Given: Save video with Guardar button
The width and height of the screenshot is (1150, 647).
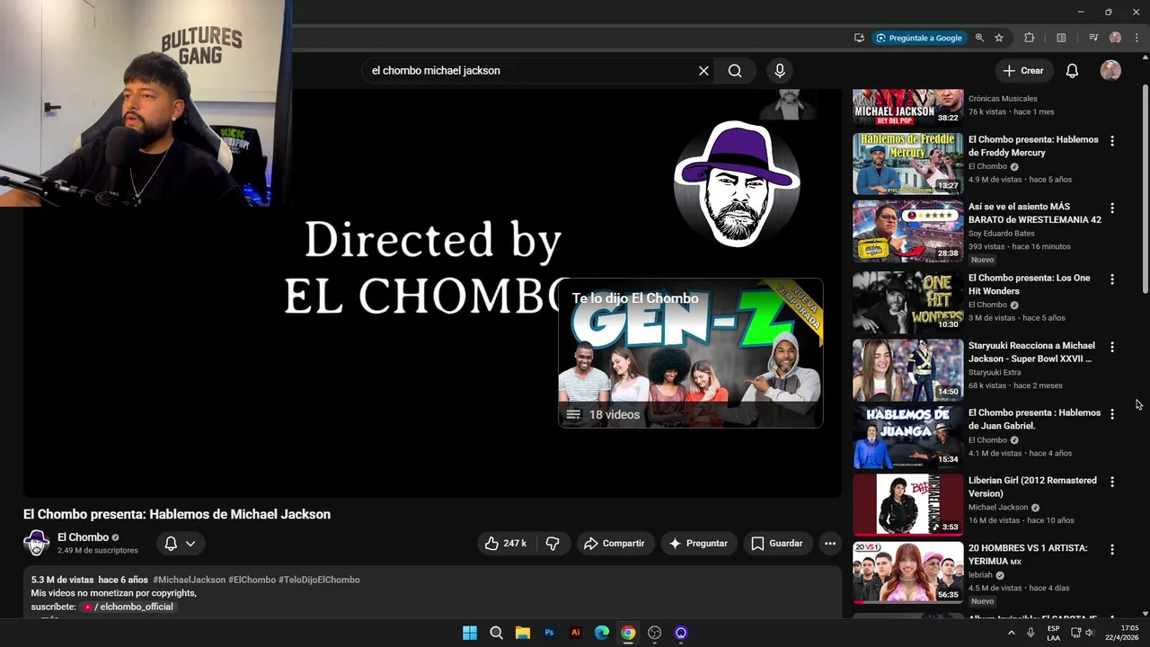Looking at the screenshot, I should [x=777, y=544].
